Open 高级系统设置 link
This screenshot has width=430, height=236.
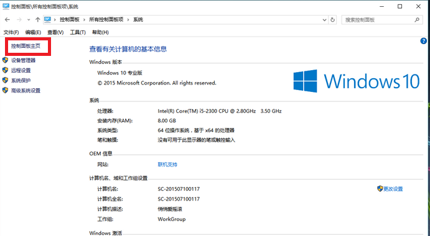26,91
